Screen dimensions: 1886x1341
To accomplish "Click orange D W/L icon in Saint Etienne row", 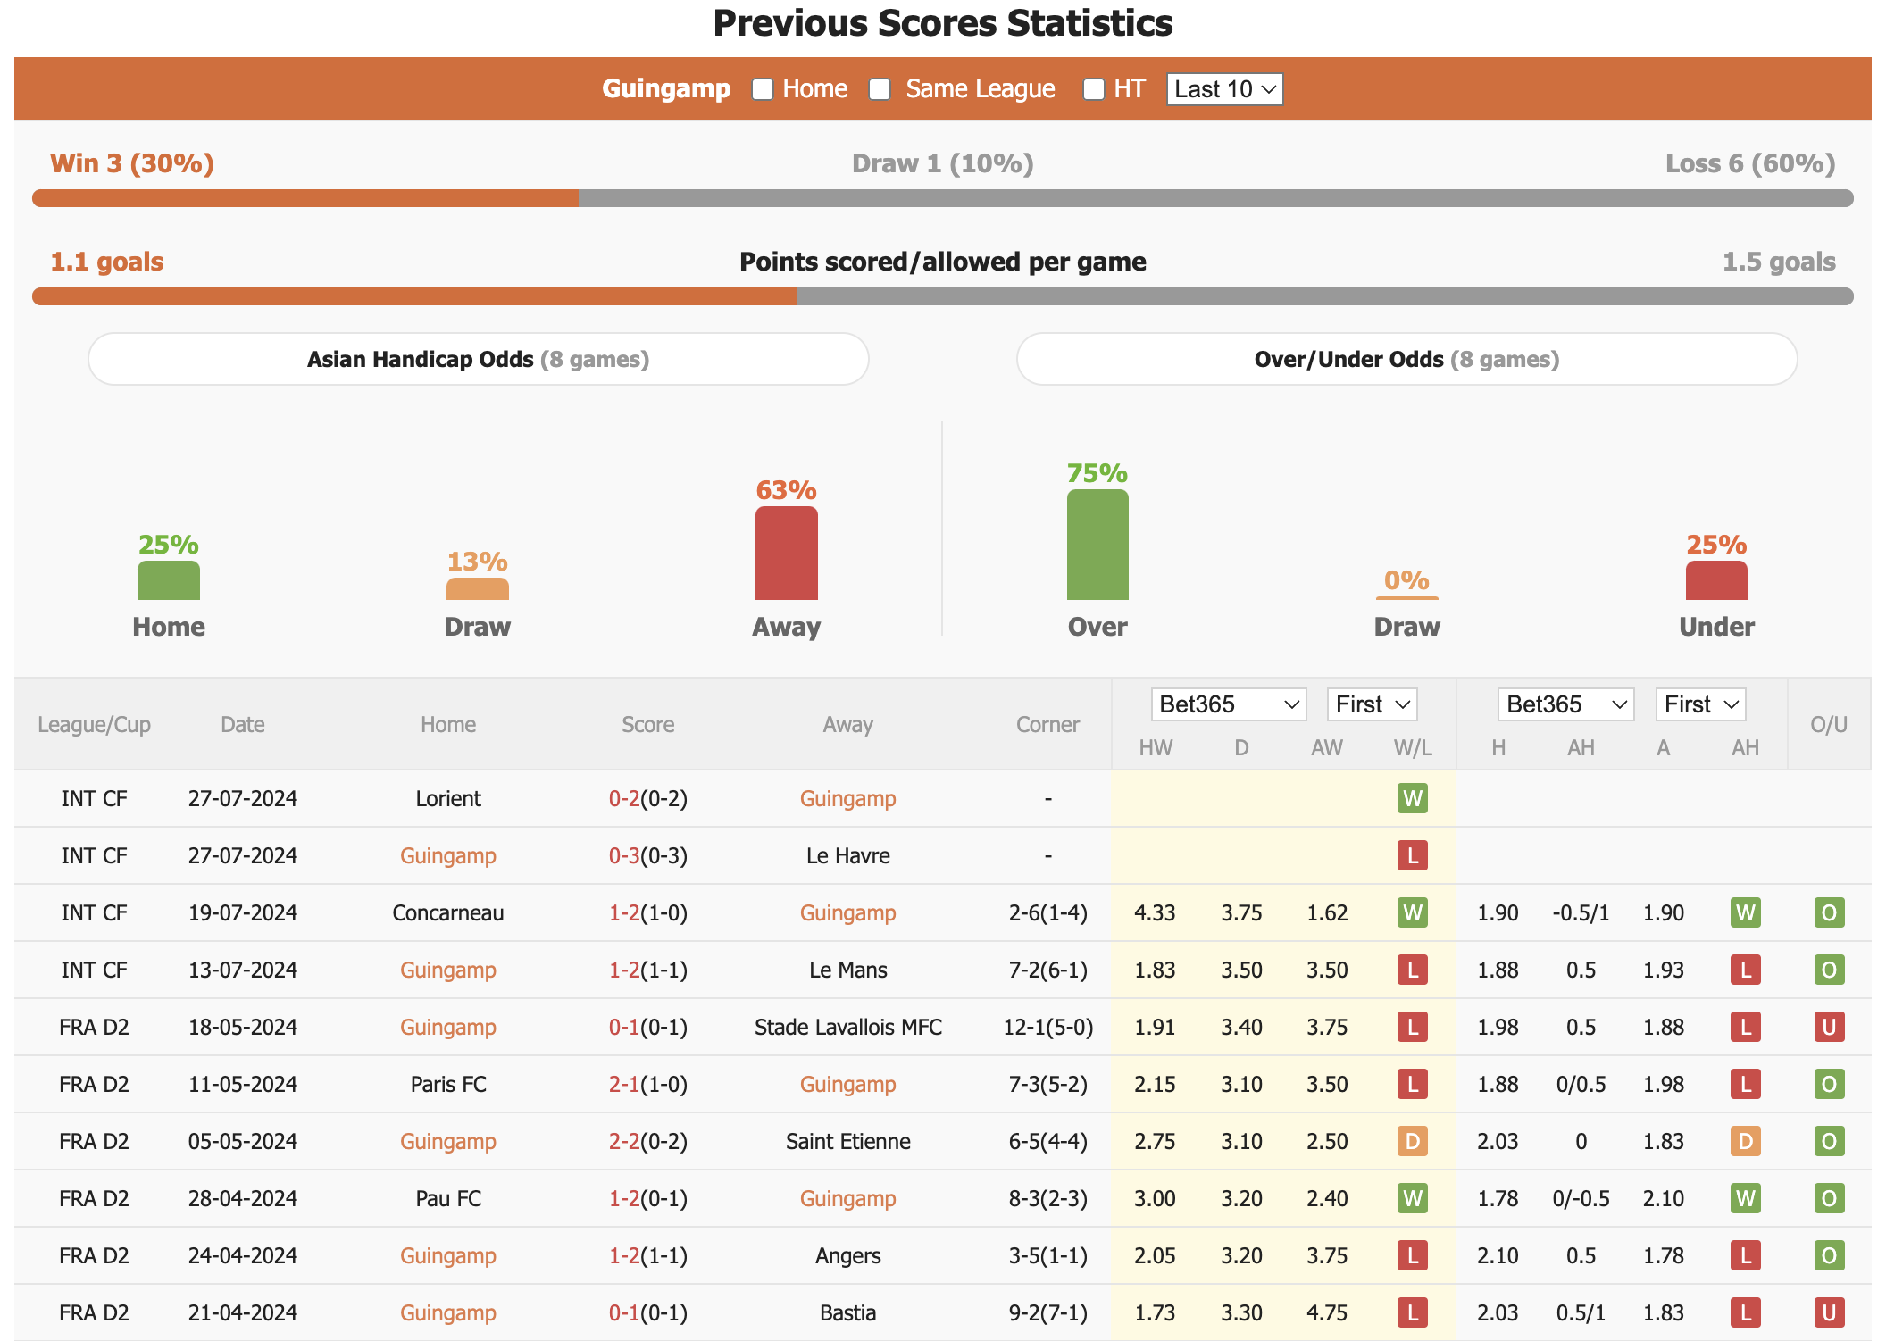I will click(x=1413, y=1141).
